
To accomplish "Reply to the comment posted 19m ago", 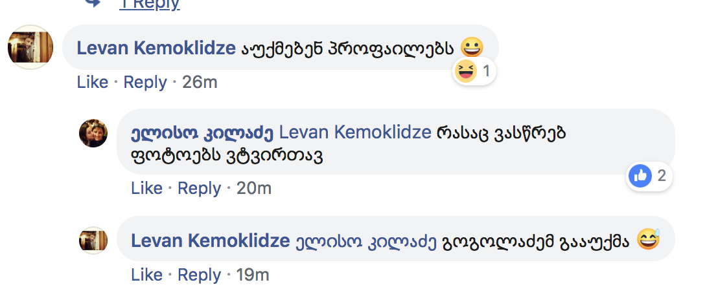I will click(x=200, y=275).
